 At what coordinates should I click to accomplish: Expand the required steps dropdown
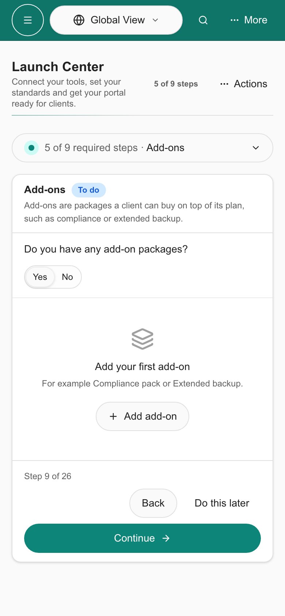[x=142, y=148]
